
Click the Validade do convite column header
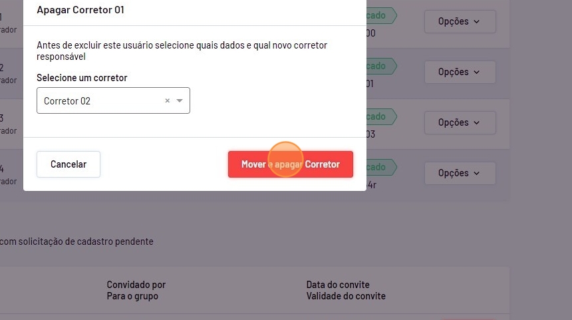tap(346, 296)
